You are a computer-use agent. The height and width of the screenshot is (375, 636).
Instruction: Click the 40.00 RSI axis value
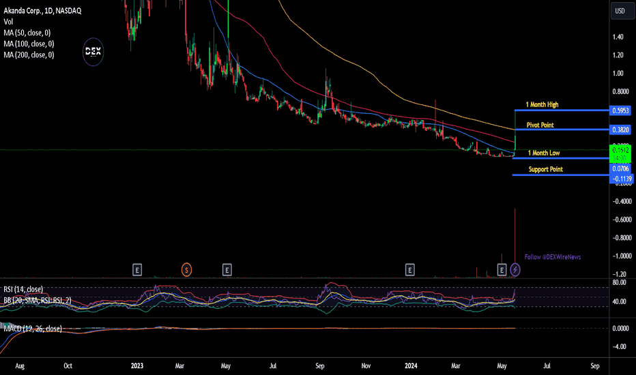[619, 301]
